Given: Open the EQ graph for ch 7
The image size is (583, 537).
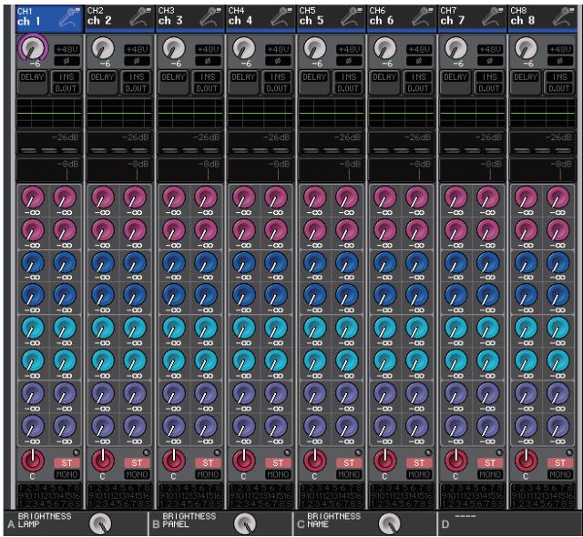Looking at the screenshot, I should [472, 113].
